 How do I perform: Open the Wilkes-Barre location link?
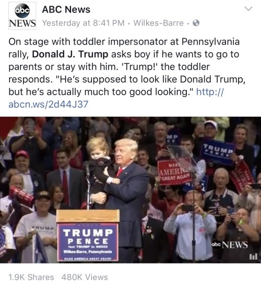(x=158, y=23)
